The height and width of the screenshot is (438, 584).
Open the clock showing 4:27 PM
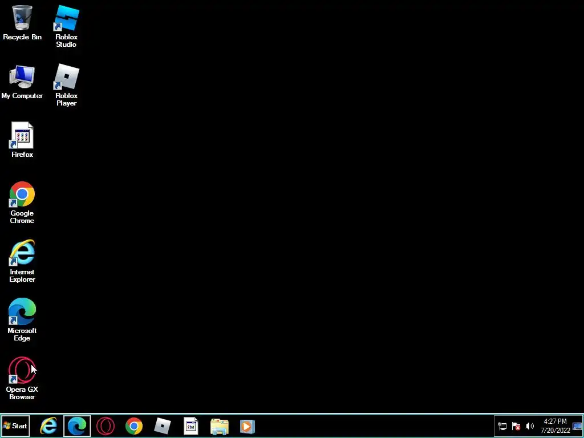click(x=555, y=421)
